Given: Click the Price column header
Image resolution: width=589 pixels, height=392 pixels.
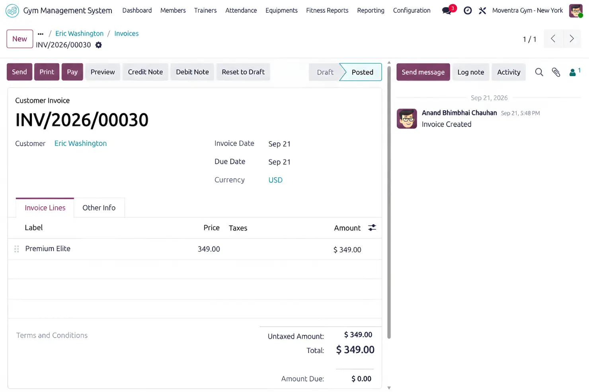Looking at the screenshot, I should pyautogui.click(x=211, y=228).
